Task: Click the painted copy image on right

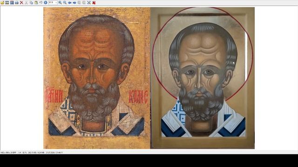Action: coord(203,78)
